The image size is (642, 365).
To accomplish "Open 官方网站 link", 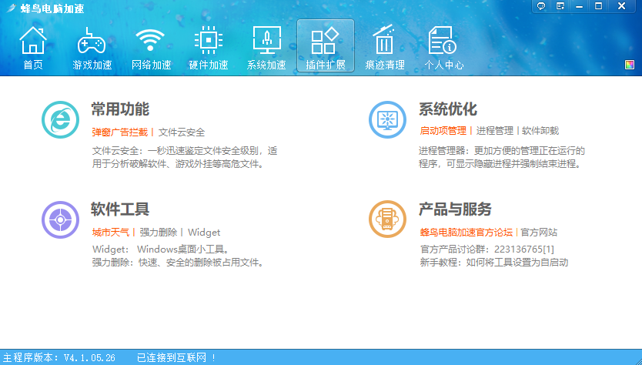I will click(539, 233).
